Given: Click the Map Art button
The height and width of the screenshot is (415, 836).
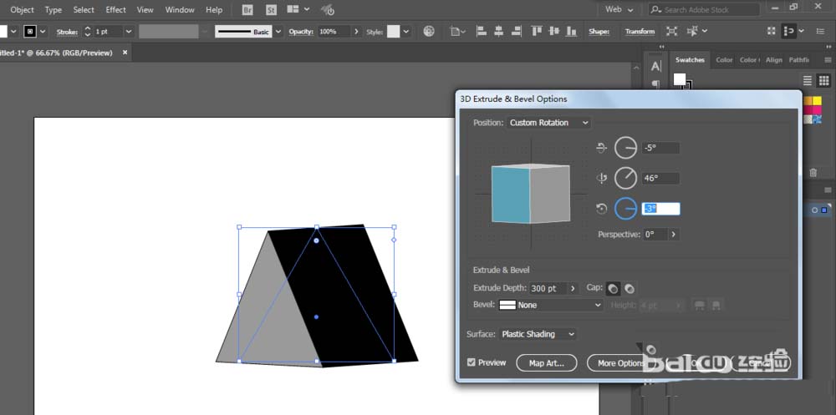Looking at the screenshot, I should (547, 362).
